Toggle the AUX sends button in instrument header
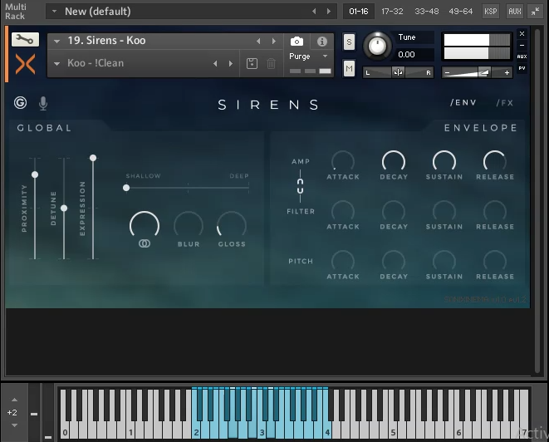549x442 pixels. click(522, 56)
